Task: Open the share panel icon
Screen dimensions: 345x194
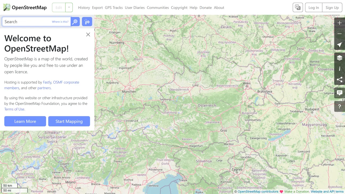Action: pyautogui.click(x=340, y=79)
